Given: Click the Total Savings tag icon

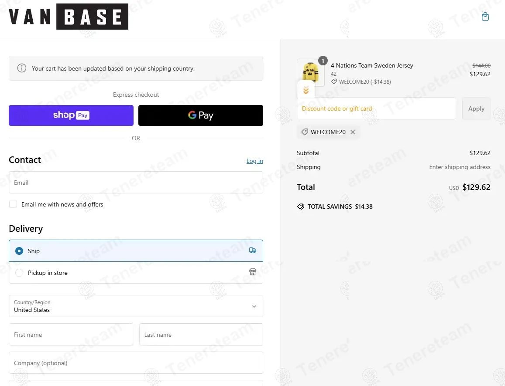Looking at the screenshot, I should click(x=300, y=207).
